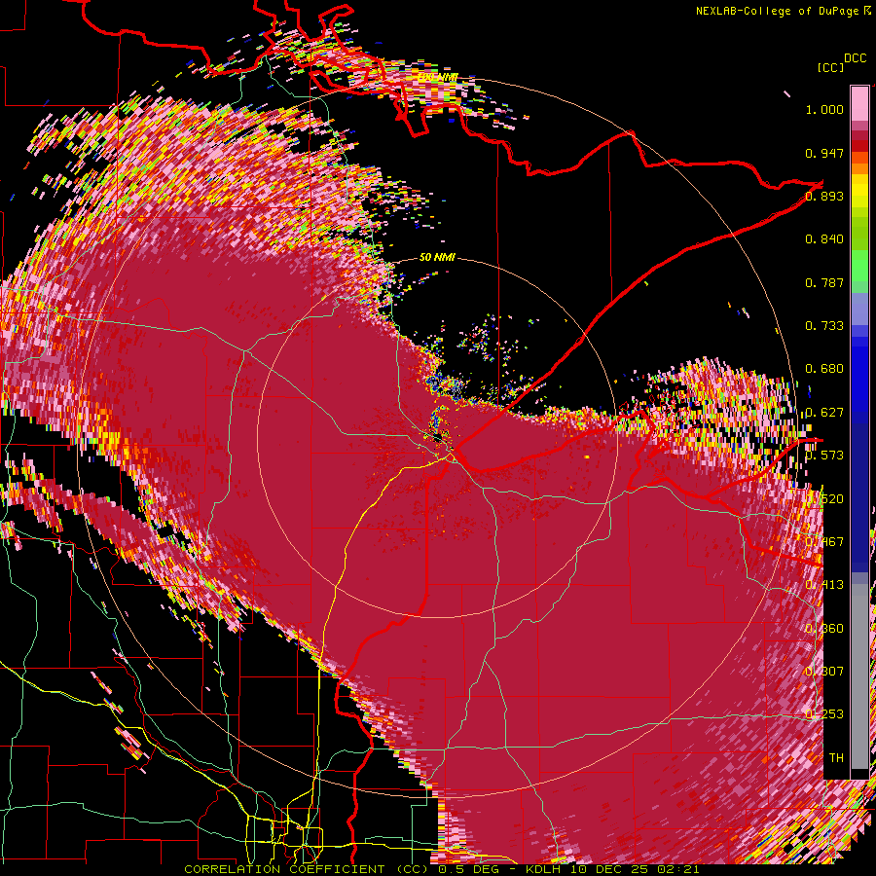The height and width of the screenshot is (876, 876).
Task: Select the 0.947 legend value
Action: (824, 153)
